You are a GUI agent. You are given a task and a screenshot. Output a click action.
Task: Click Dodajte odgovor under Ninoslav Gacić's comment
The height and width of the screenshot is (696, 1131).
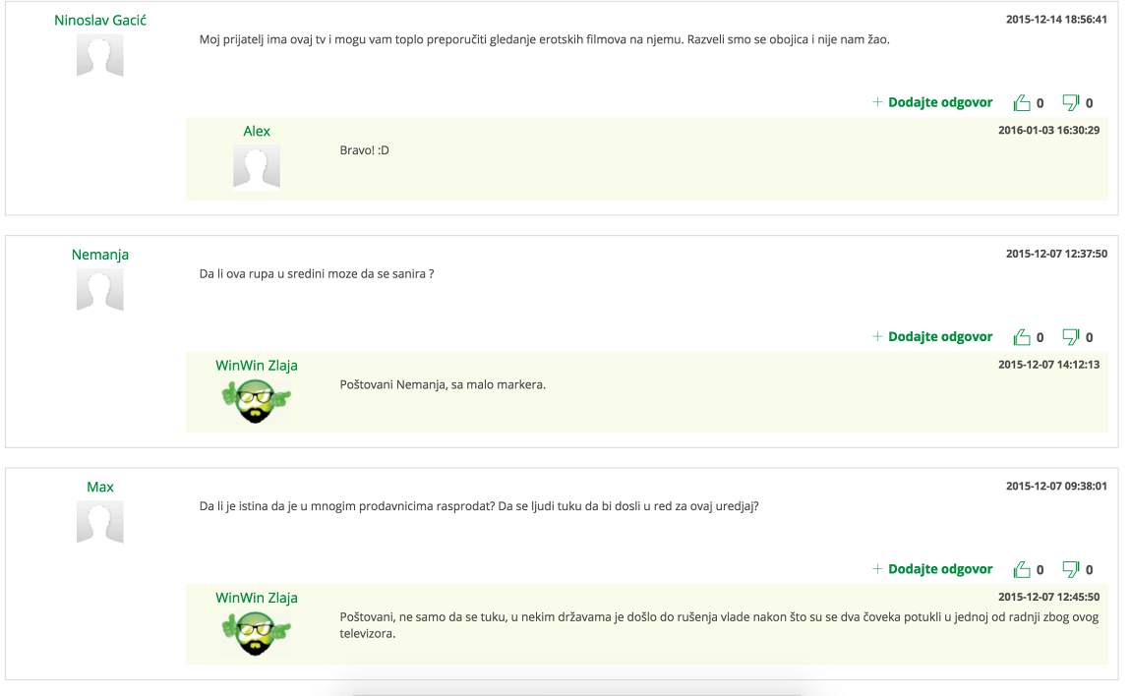tap(932, 102)
